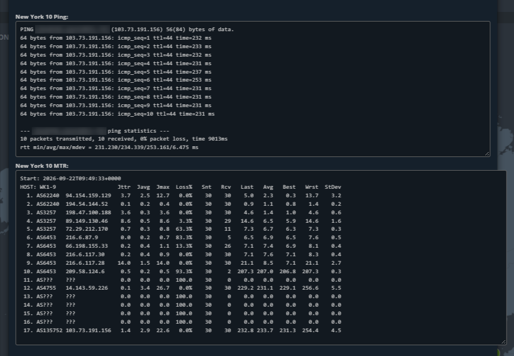Grab the resize handle of the MTR textarea

pos(503,342)
